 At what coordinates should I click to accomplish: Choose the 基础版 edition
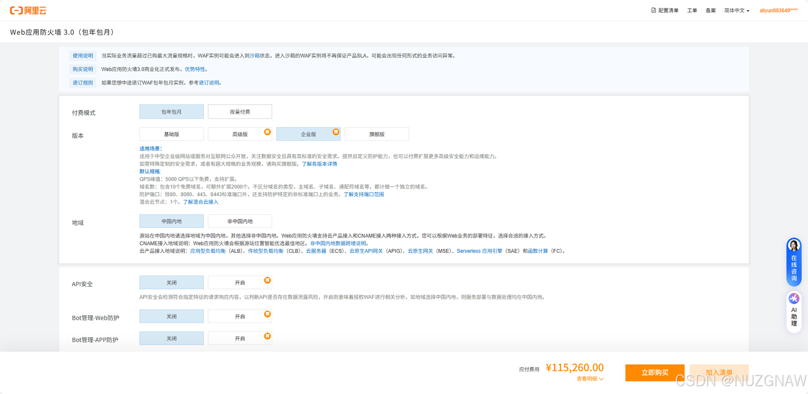171,134
